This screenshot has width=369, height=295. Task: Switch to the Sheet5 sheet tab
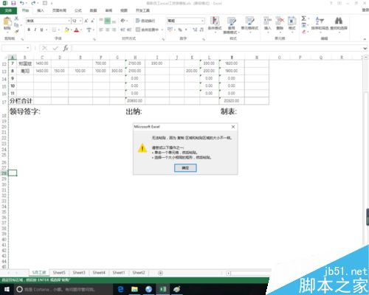click(59, 273)
